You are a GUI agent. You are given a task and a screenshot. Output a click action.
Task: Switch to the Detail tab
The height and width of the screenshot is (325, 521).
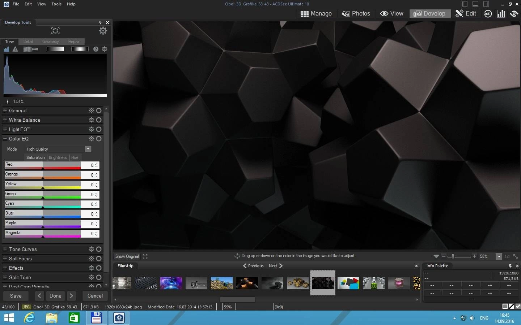click(x=28, y=42)
